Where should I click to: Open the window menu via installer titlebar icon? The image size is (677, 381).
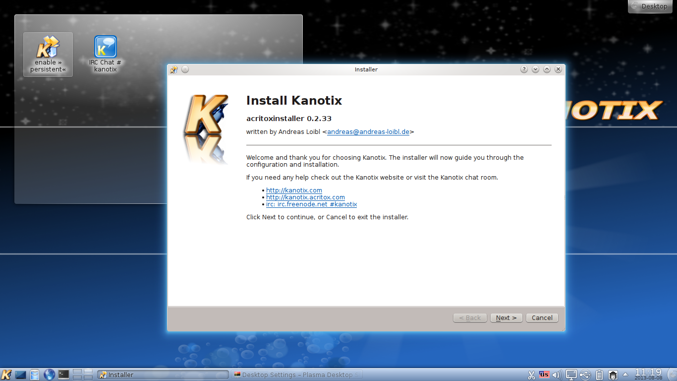coord(173,69)
